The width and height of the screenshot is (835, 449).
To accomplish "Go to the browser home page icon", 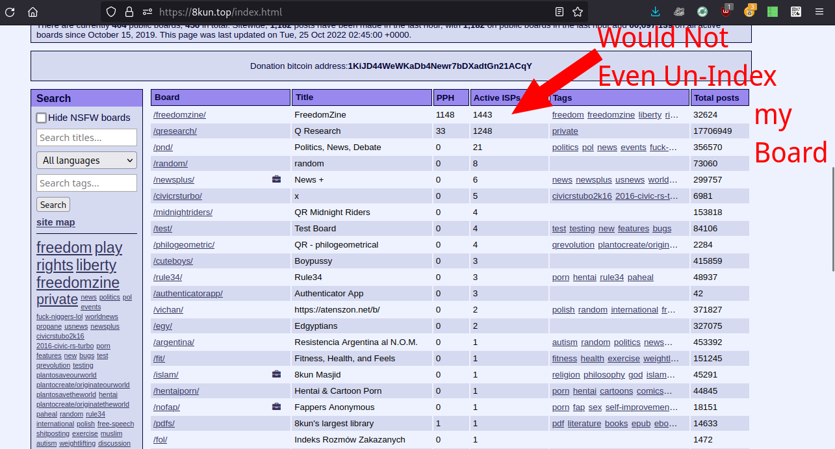I will coord(32,12).
